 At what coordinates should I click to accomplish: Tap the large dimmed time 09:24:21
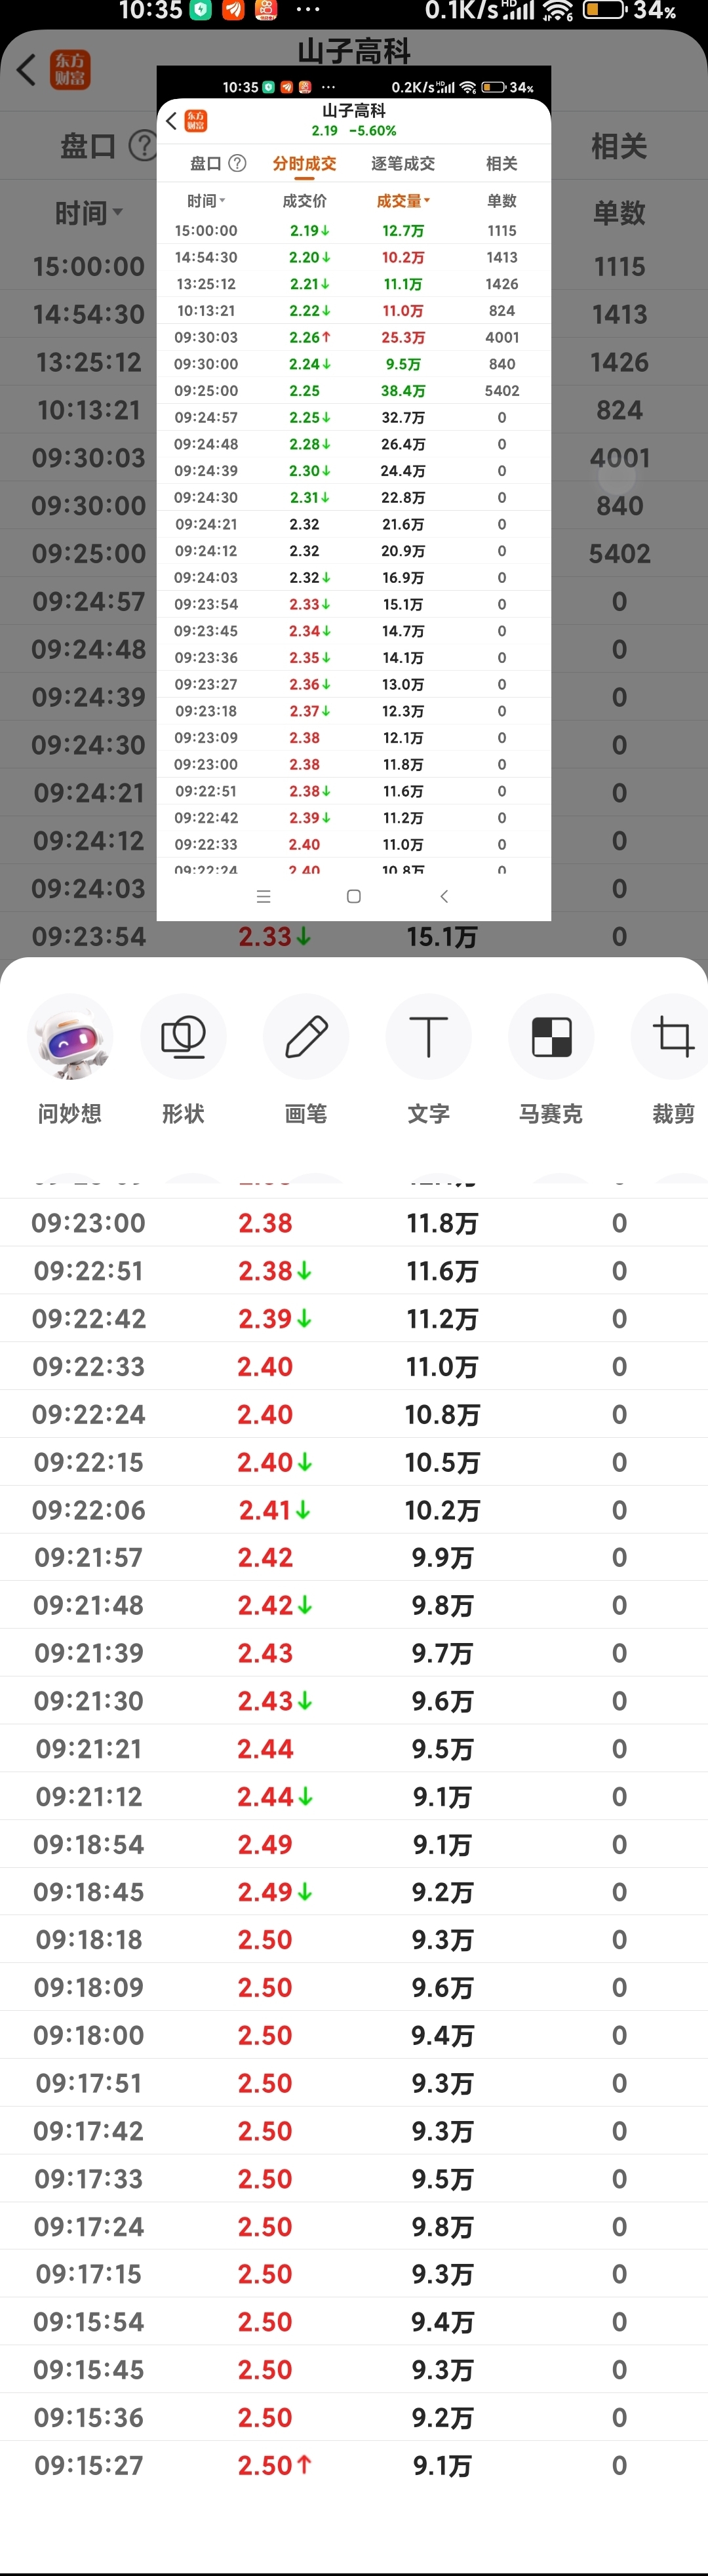click(89, 793)
